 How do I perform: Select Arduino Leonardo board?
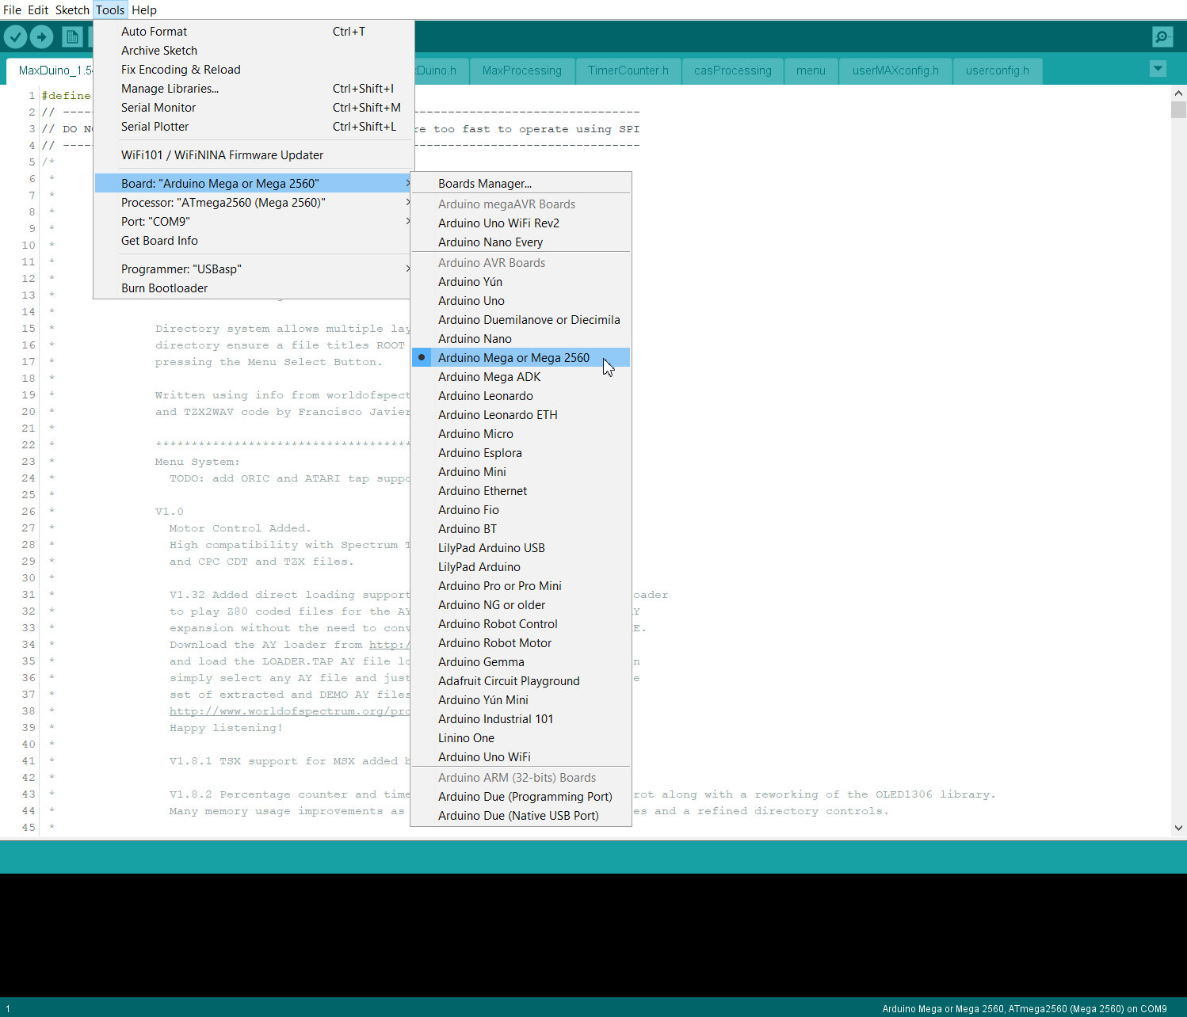tap(521, 396)
